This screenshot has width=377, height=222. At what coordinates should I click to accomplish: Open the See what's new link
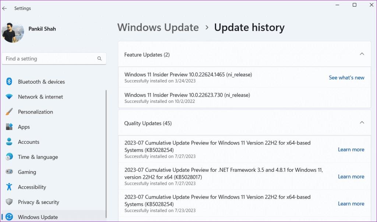[x=346, y=77]
